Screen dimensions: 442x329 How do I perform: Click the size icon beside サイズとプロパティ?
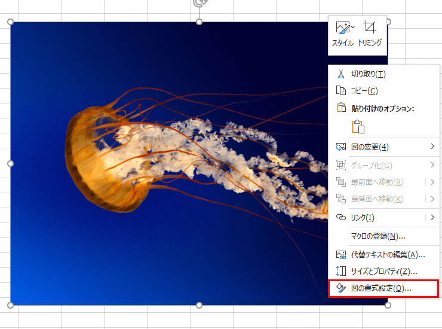click(341, 271)
